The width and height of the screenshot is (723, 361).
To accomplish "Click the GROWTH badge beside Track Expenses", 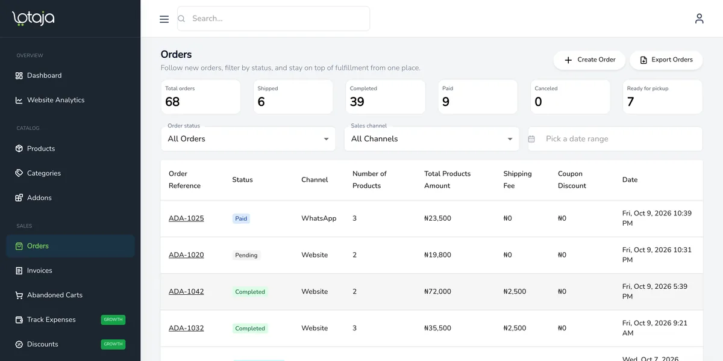I will click(x=113, y=320).
